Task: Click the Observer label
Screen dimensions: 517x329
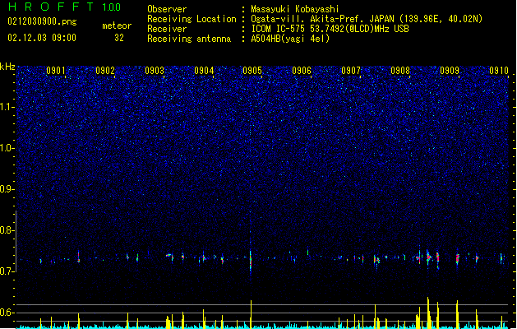Action: click(167, 9)
